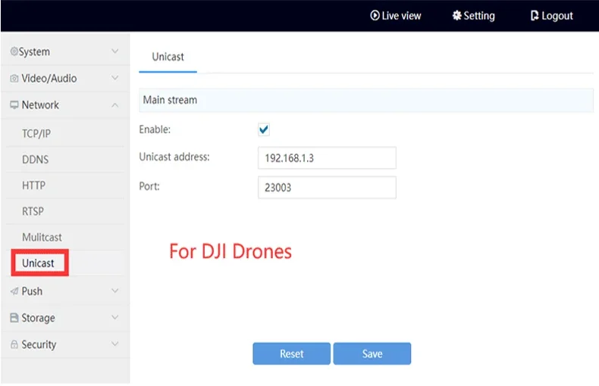Click the Push paper-plane icon
599x386 pixels.
(14, 291)
